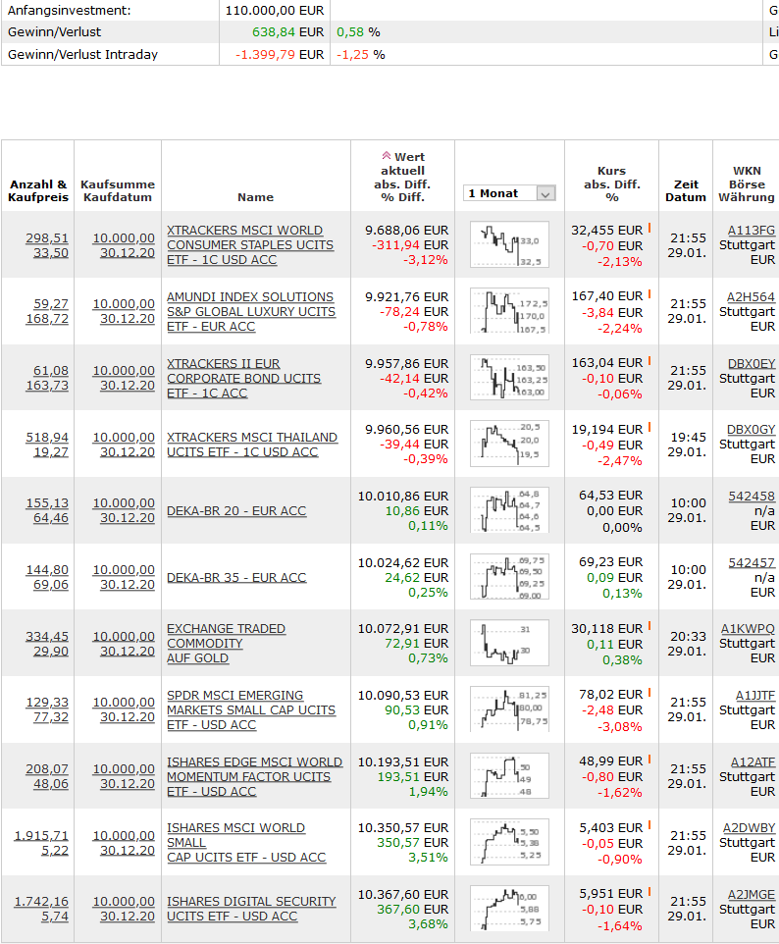Open EUR Corporate Bond chart thumbnail
The height and width of the screenshot is (944, 779).
pyautogui.click(x=509, y=378)
